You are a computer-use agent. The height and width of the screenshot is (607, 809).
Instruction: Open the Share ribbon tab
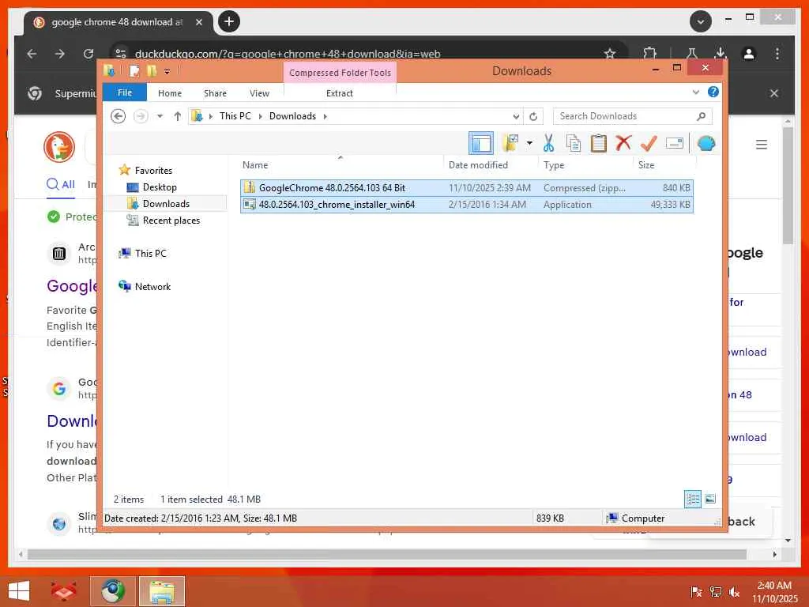coord(215,93)
